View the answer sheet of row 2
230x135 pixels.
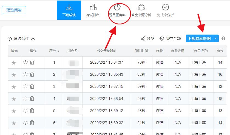point(25,74)
